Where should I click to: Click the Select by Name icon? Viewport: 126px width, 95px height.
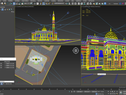tap(5, 4)
